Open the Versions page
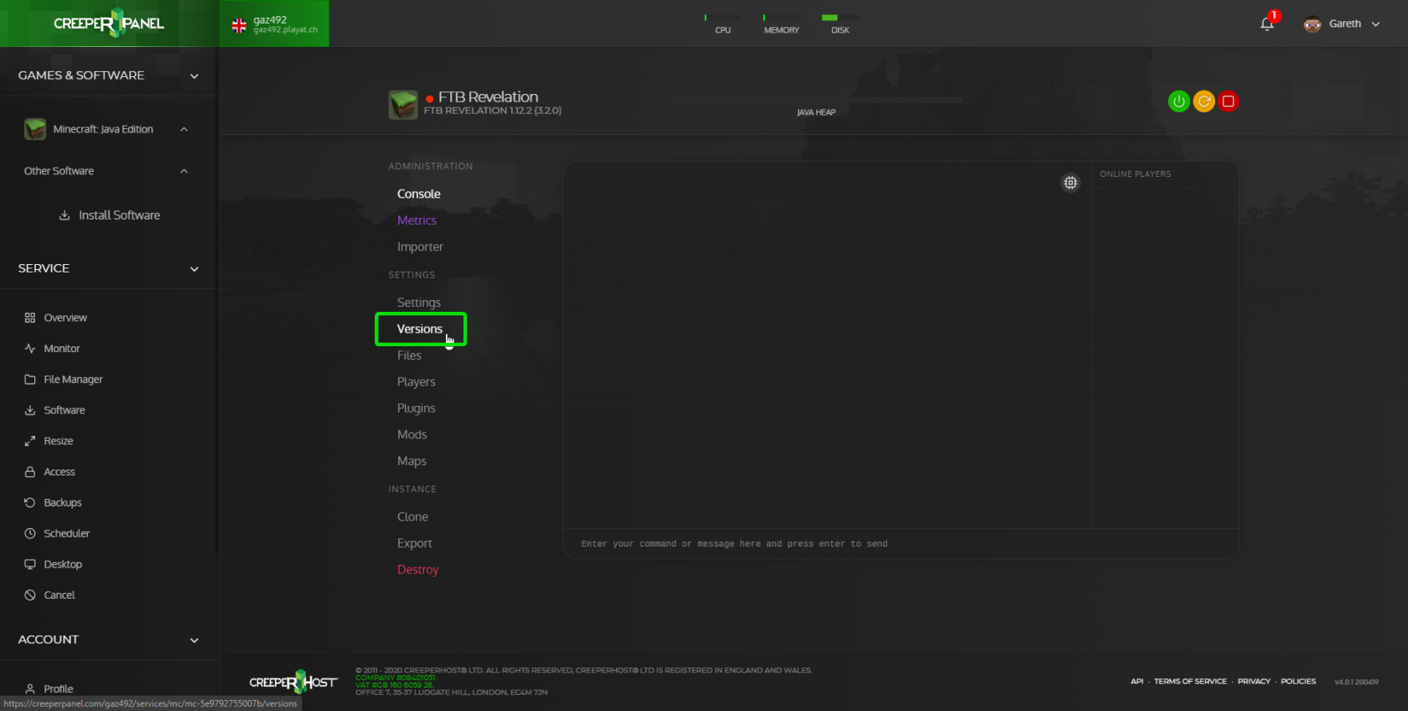 coord(420,329)
